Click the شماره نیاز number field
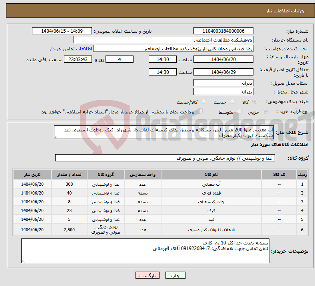 [x=223, y=31]
